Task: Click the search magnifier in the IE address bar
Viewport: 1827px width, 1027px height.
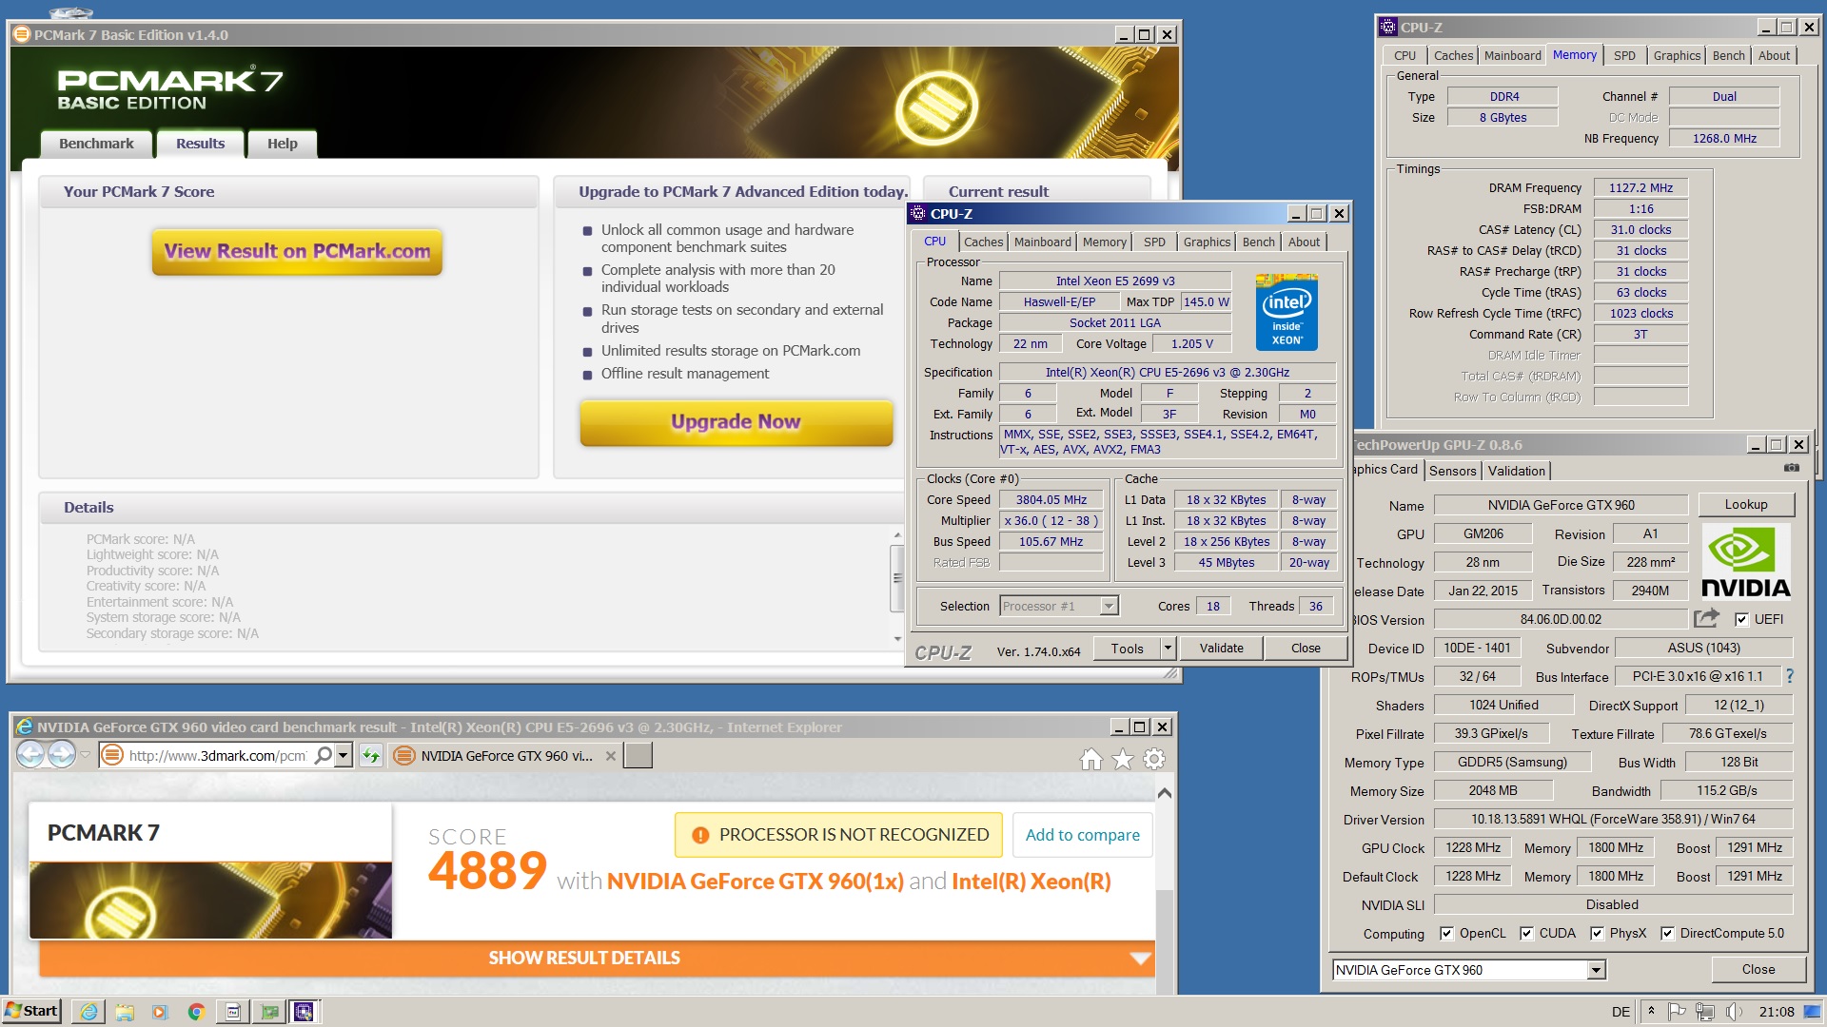Action: (x=324, y=755)
